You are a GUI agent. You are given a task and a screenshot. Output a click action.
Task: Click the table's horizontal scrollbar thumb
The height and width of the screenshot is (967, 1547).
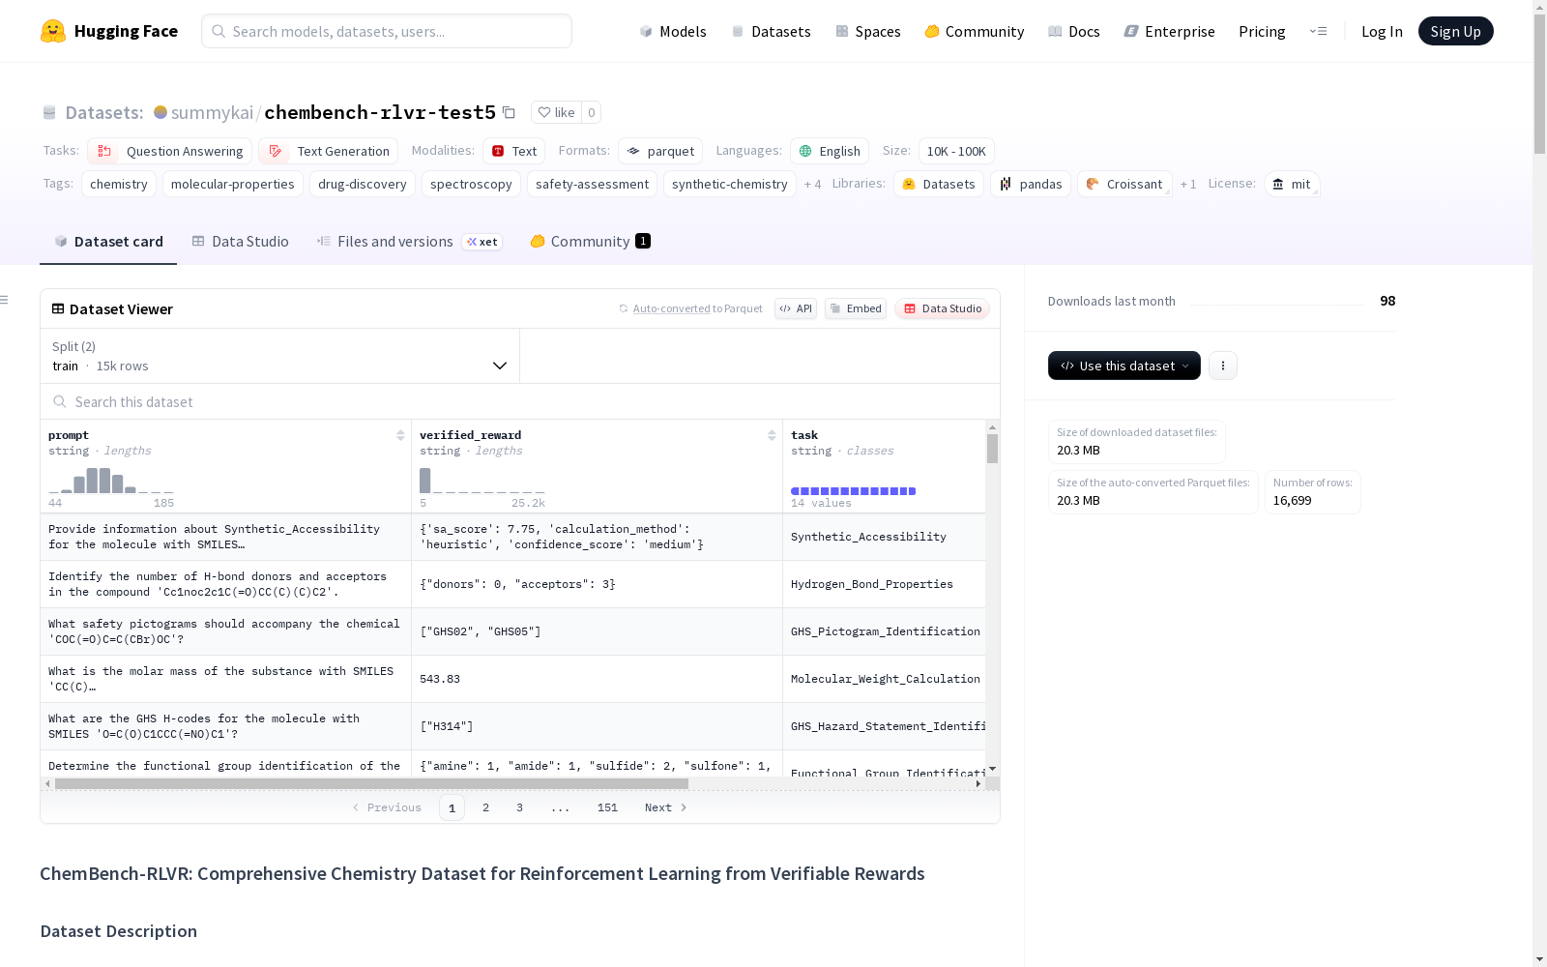point(371,783)
